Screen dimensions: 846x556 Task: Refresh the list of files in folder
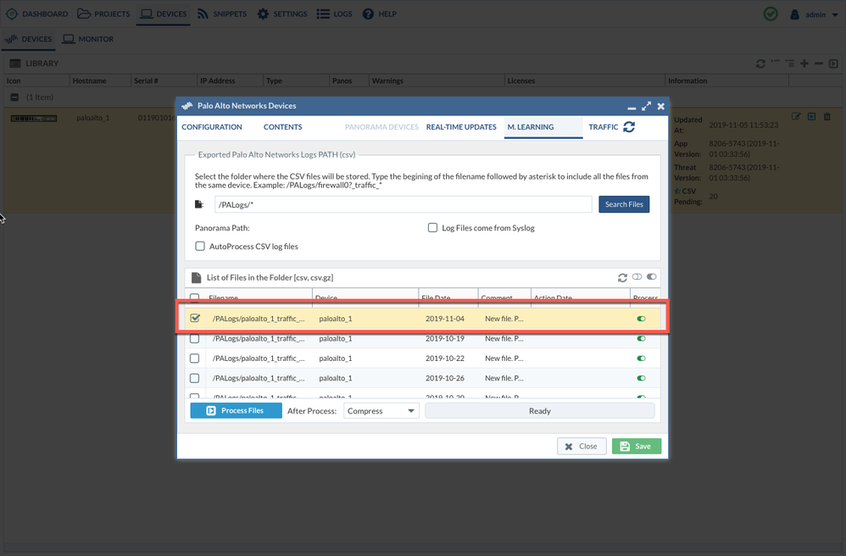(622, 277)
